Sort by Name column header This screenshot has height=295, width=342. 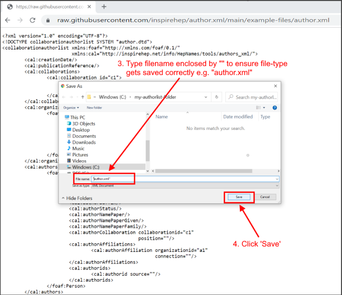pyautogui.click(x=161, y=117)
